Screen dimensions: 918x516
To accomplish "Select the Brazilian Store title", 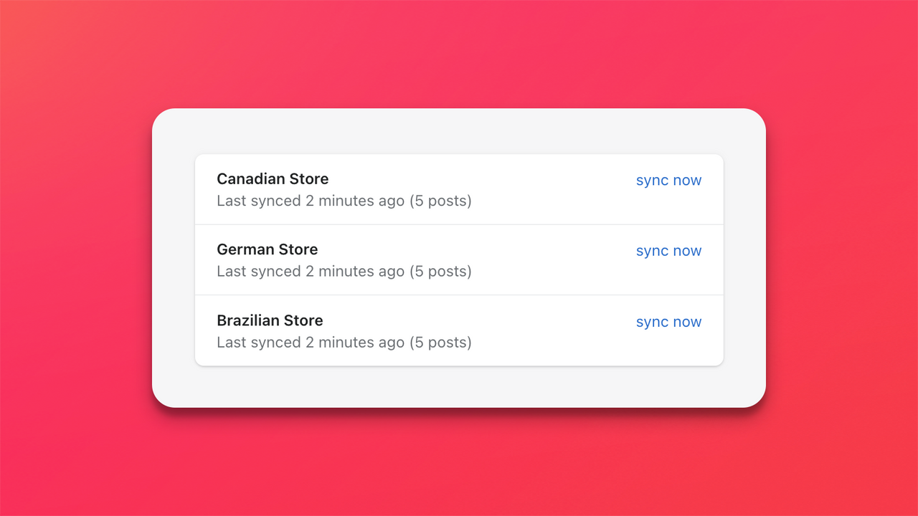I will pyautogui.click(x=270, y=320).
